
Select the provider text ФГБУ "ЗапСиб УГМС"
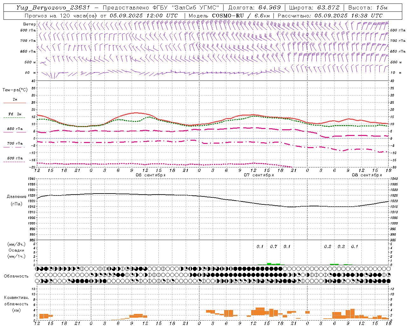(x=186, y=8)
